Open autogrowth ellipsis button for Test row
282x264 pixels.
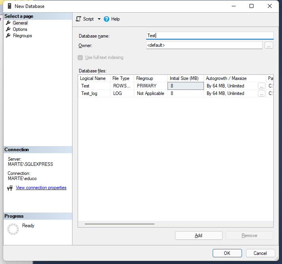tap(261, 86)
